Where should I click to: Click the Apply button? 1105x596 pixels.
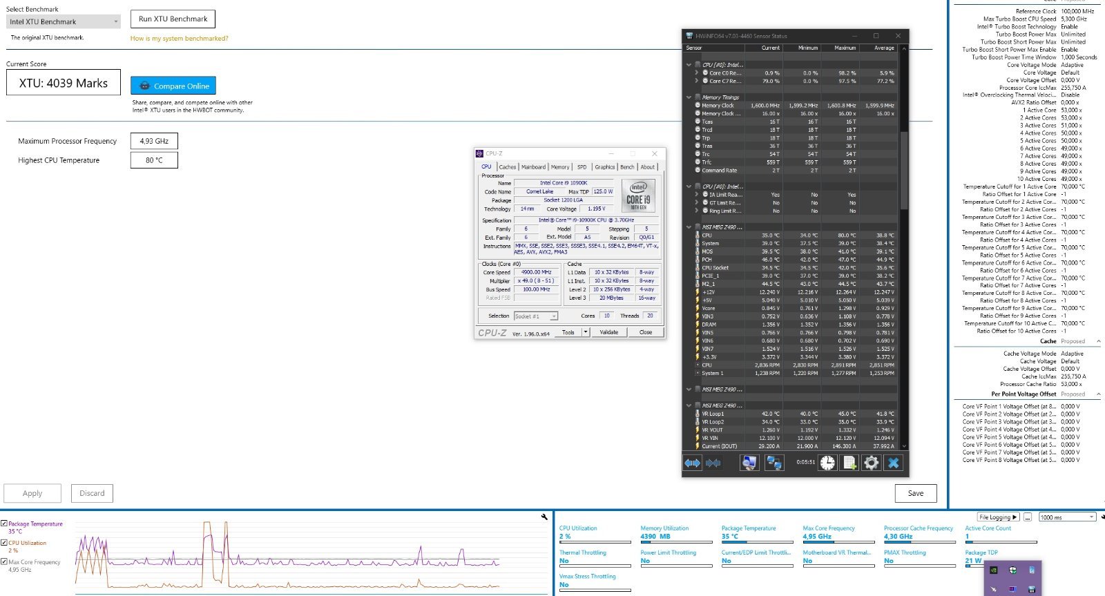pyautogui.click(x=32, y=493)
